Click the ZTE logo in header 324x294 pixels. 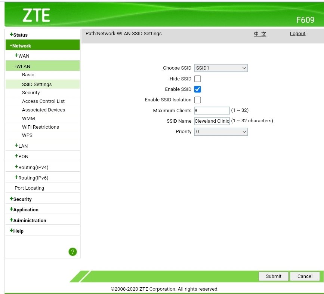[36, 15]
